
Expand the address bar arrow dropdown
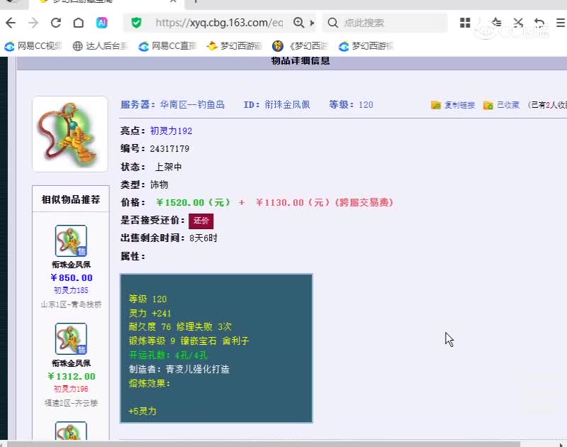(x=312, y=23)
